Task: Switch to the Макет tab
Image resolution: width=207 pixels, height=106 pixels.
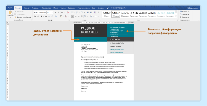Action: 55,8
